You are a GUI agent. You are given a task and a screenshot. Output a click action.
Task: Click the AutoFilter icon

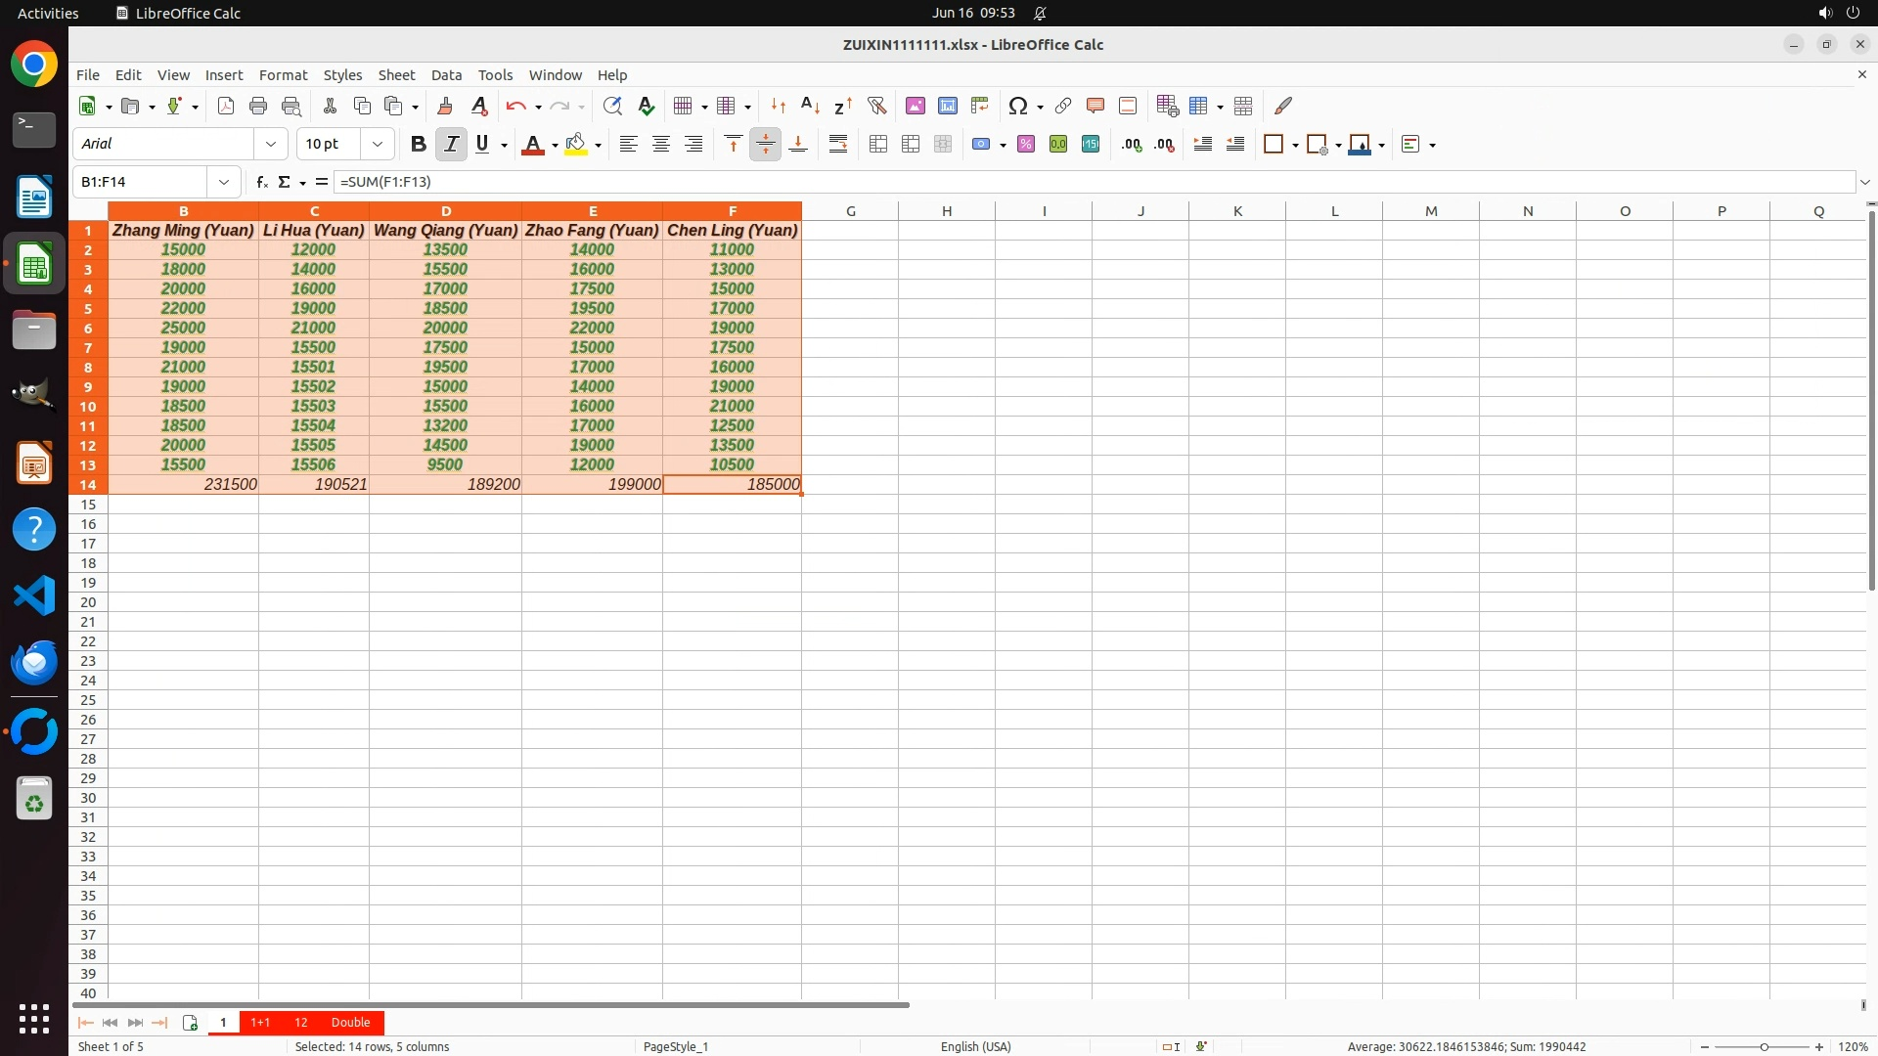coord(876,106)
